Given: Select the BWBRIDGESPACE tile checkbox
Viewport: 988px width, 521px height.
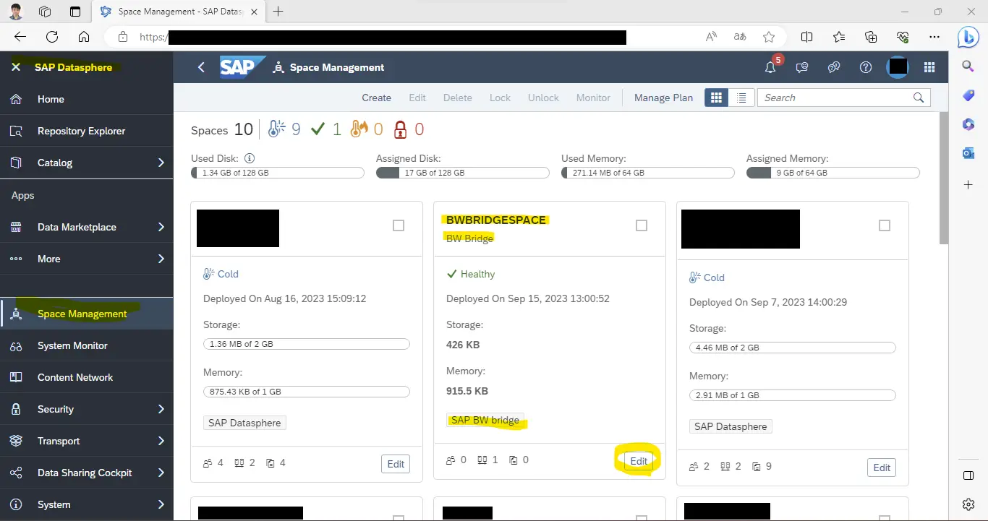Looking at the screenshot, I should [x=642, y=225].
